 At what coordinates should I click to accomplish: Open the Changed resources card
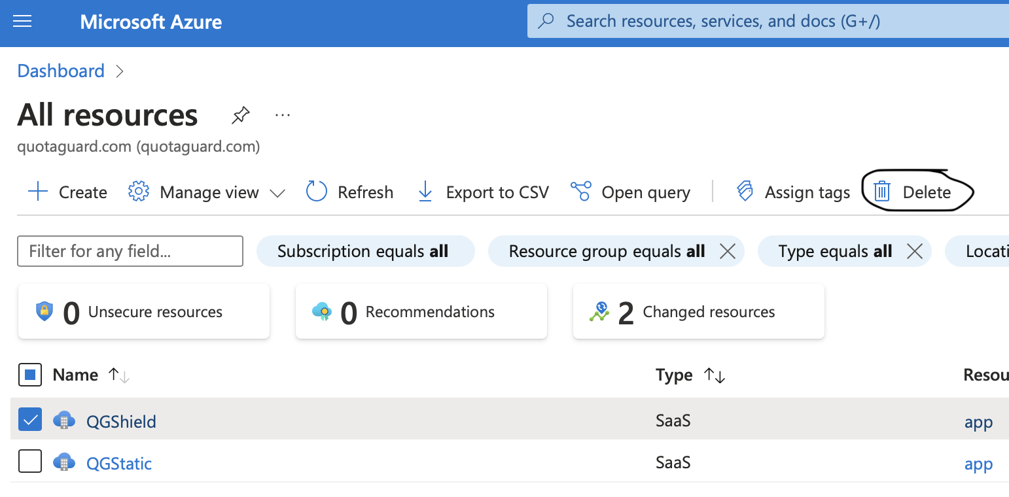point(699,311)
